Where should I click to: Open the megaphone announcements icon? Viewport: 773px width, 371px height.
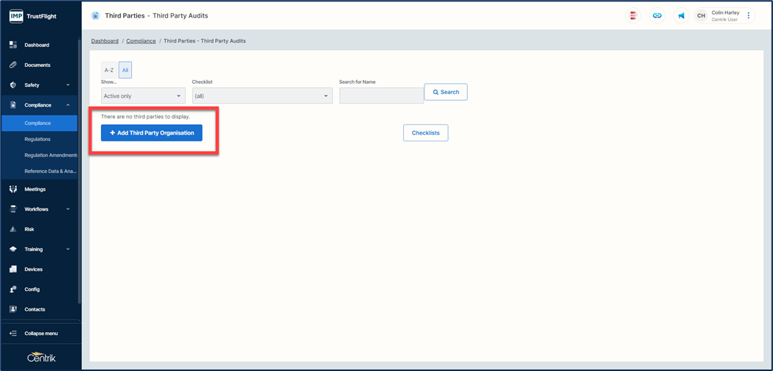pyautogui.click(x=682, y=15)
